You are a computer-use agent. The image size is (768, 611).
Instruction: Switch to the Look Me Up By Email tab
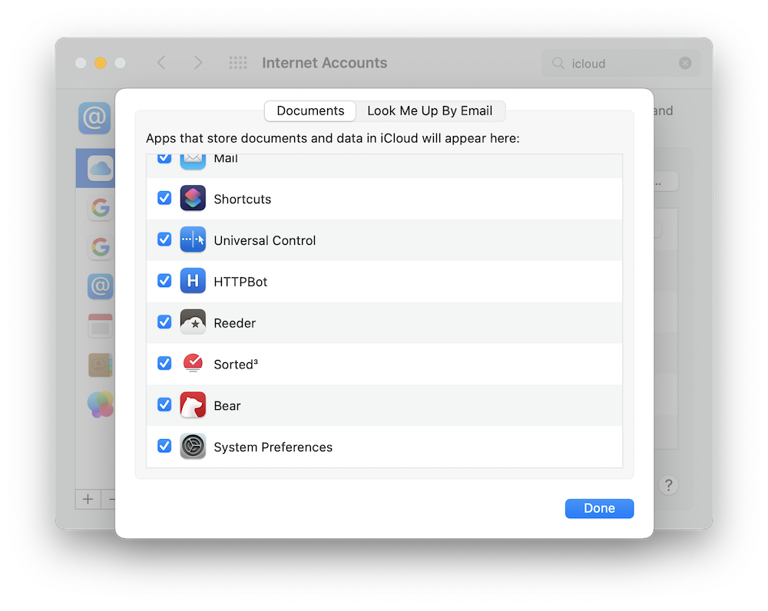(x=430, y=111)
